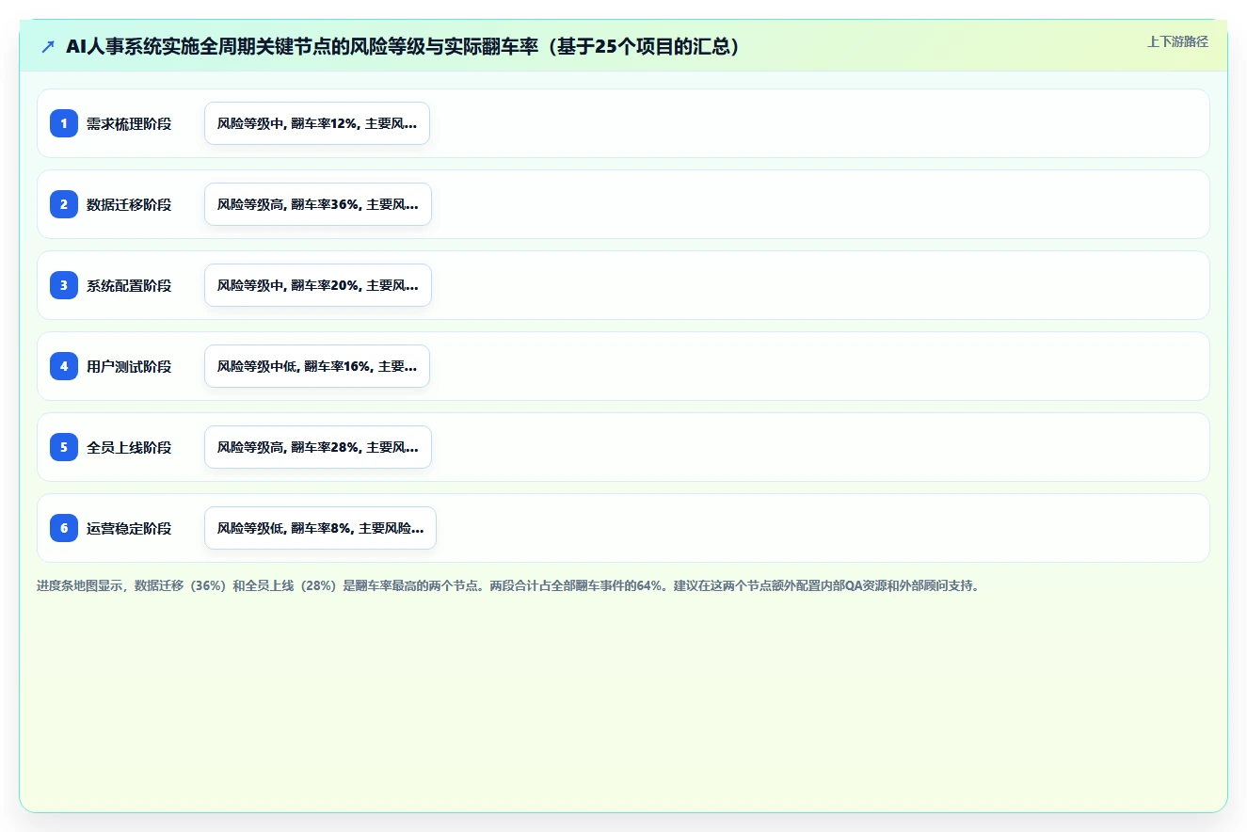Click step number 4 badge
The height and width of the screenshot is (832, 1247).
pos(64,366)
